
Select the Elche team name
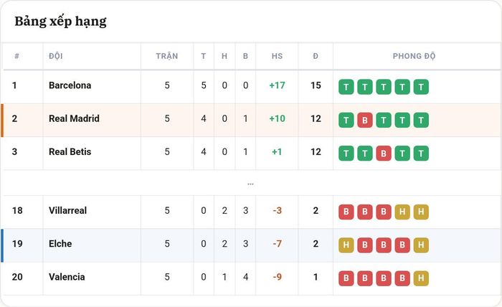tap(60, 244)
